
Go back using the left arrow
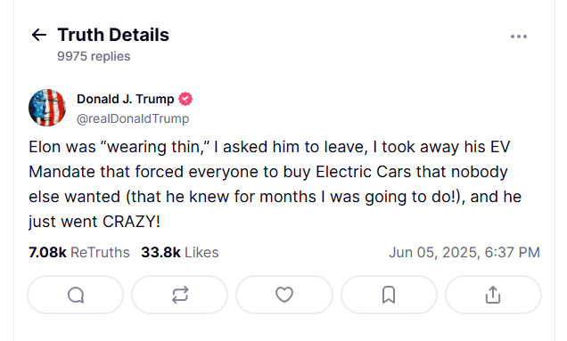click(38, 35)
